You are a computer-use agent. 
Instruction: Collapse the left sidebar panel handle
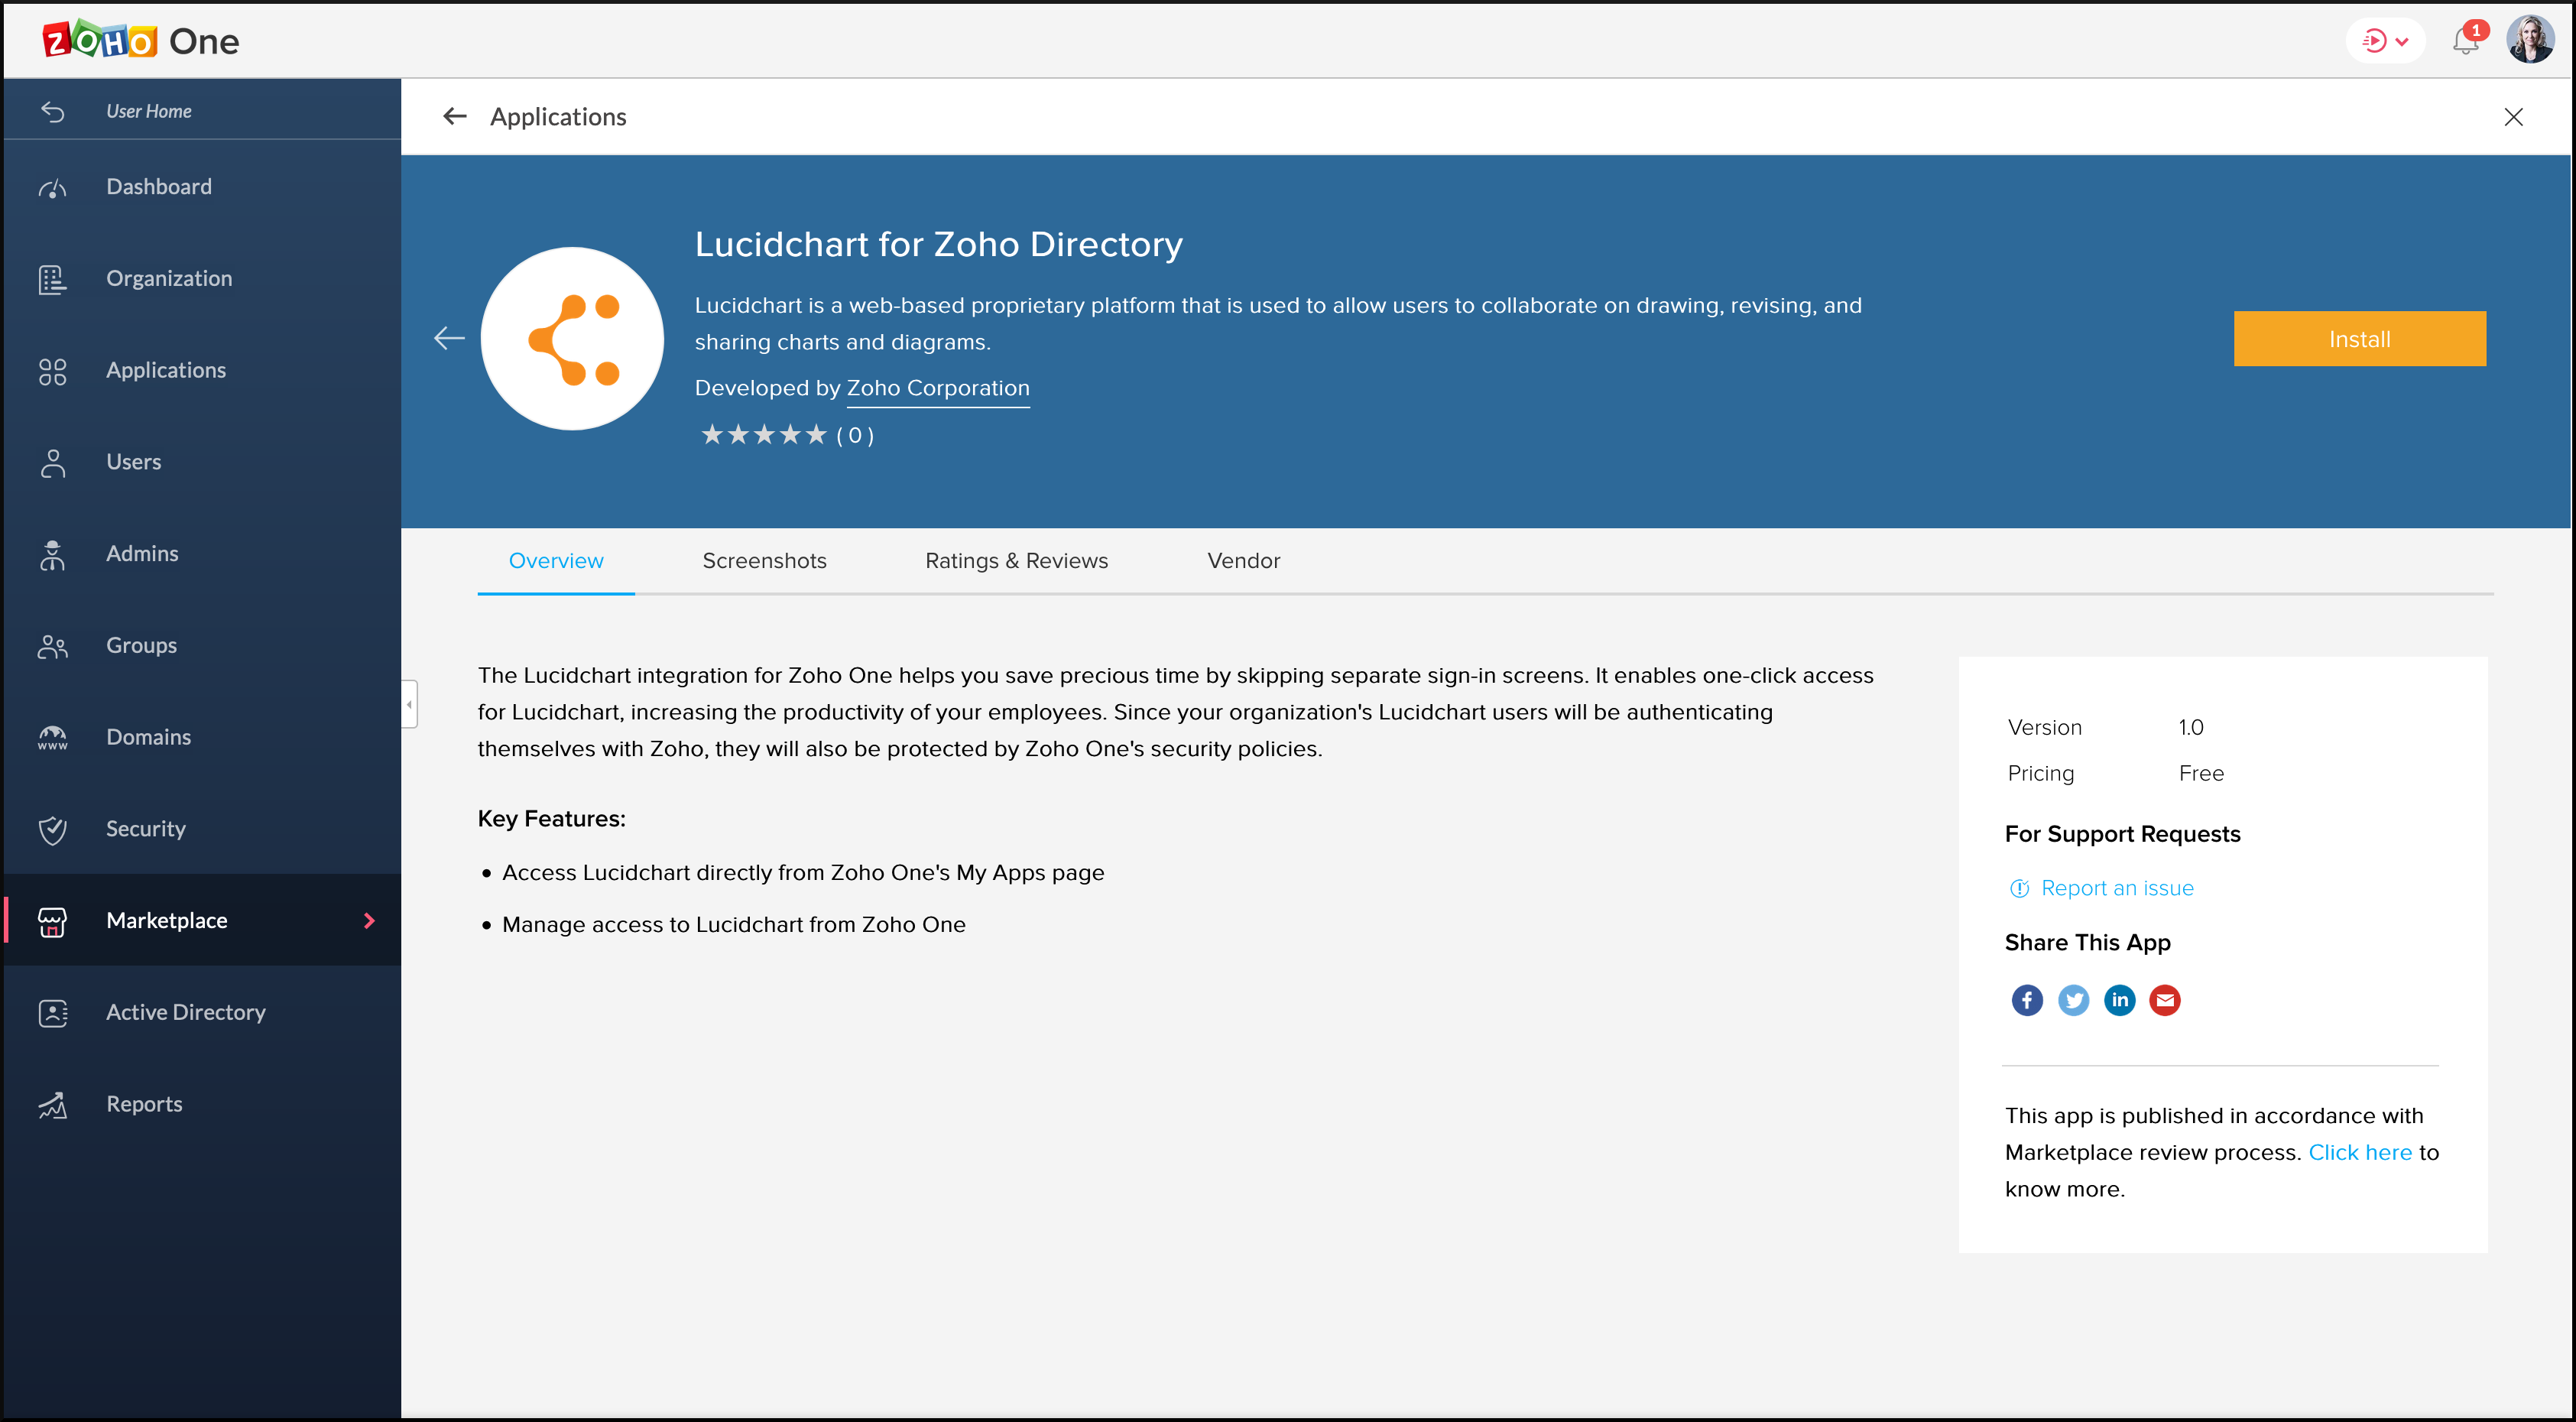tap(409, 704)
